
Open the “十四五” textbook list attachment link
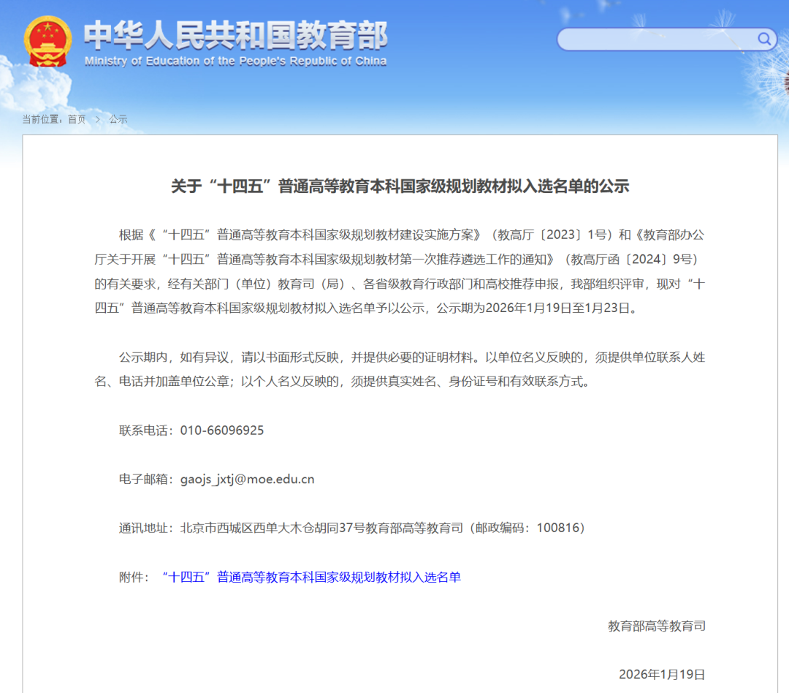(311, 577)
